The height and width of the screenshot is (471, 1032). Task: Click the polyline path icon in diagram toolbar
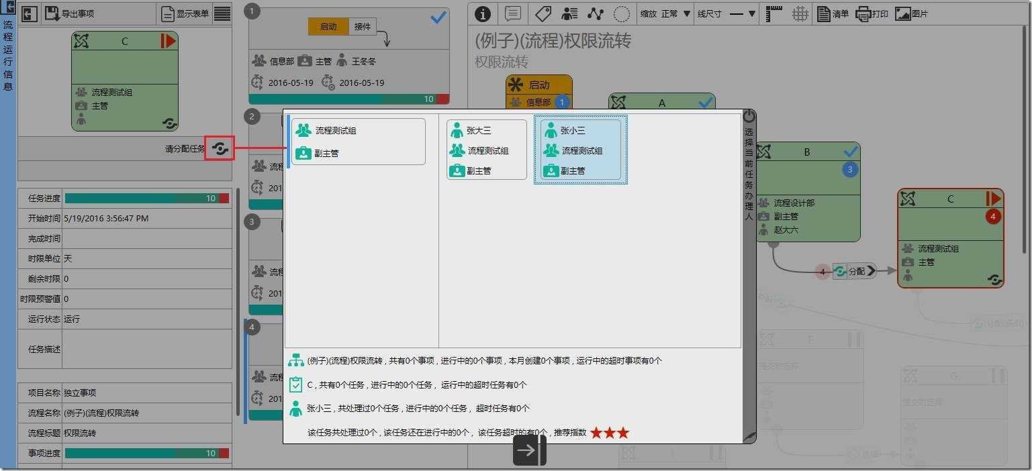(x=596, y=13)
